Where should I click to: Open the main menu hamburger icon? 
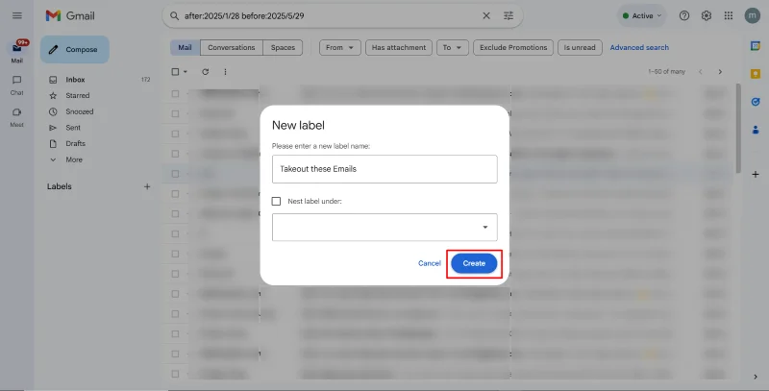point(16,15)
